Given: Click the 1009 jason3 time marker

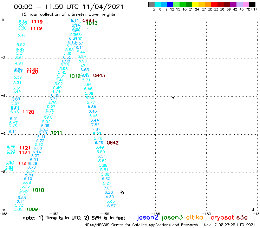Looking at the screenshot, I should pyautogui.click(x=32, y=209).
